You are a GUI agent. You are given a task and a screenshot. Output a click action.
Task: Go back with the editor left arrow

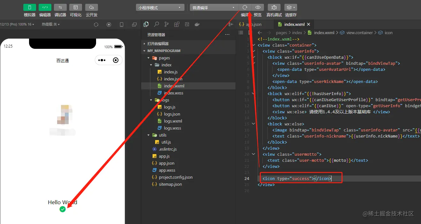[260, 33]
